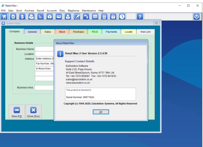Click the telephone handset toolbar icon
Screen dimensions: 203x147
click(x=86, y=17)
